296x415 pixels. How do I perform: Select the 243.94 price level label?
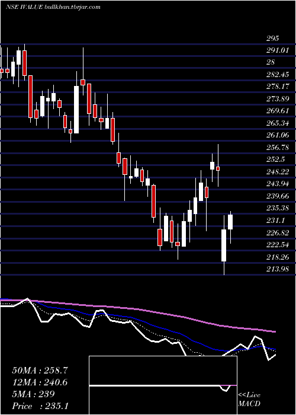pyautogui.click(x=278, y=184)
